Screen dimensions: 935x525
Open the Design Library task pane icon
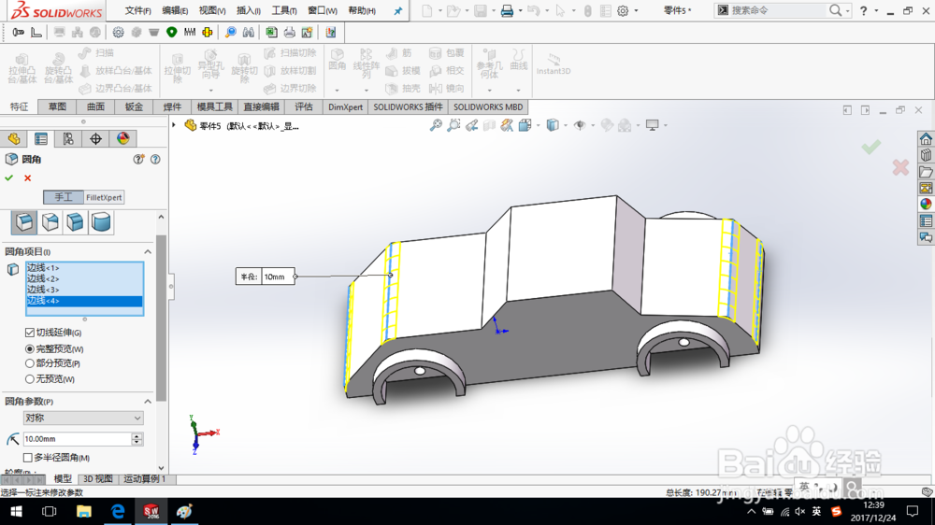926,155
